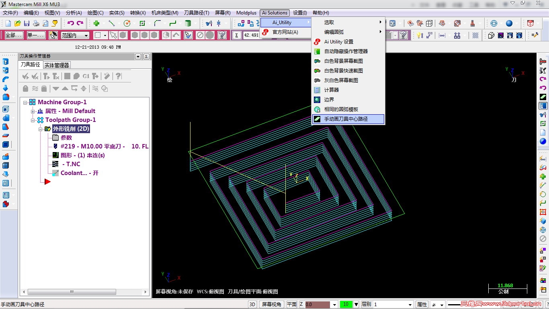Image resolution: width=549 pixels, height=309 pixels.
Task: Click the Ai Utility 设置 menu entry
Action: click(x=348, y=41)
